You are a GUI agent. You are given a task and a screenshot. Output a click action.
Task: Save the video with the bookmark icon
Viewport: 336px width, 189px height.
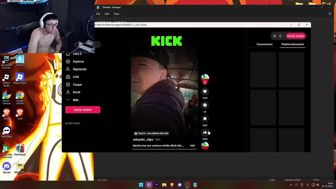click(x=205, y=119)
